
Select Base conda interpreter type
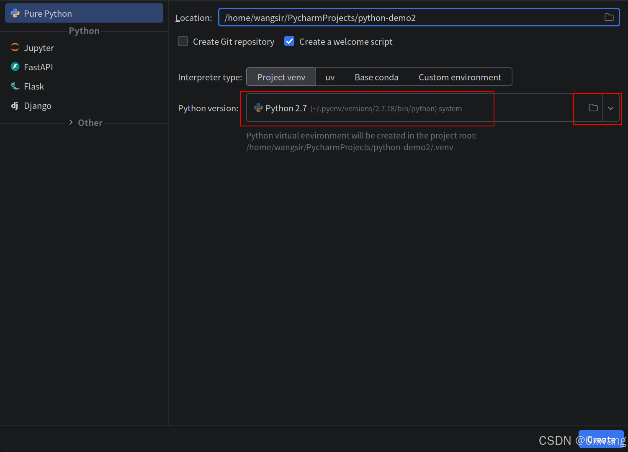coord(376,77)
